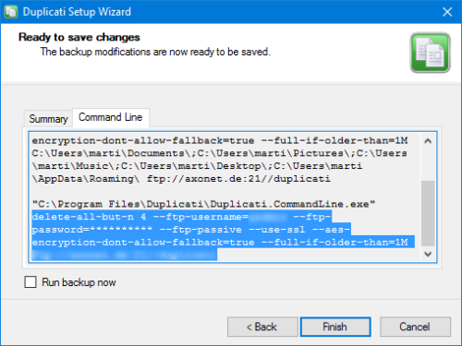Click the scrollbar up arrow
This screenshot has width=462, height=346.
pyautogui.click(x=428, y=141)
